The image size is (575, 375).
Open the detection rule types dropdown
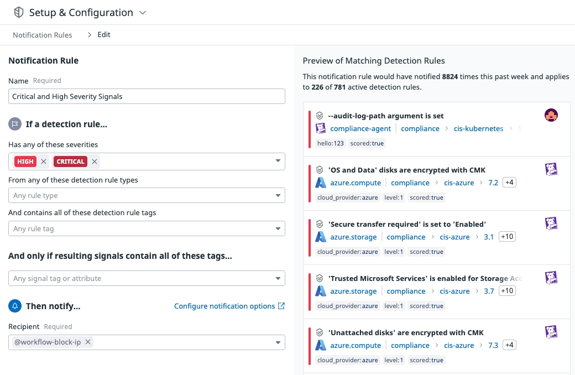pyautogui.click(x=278, y=195)
